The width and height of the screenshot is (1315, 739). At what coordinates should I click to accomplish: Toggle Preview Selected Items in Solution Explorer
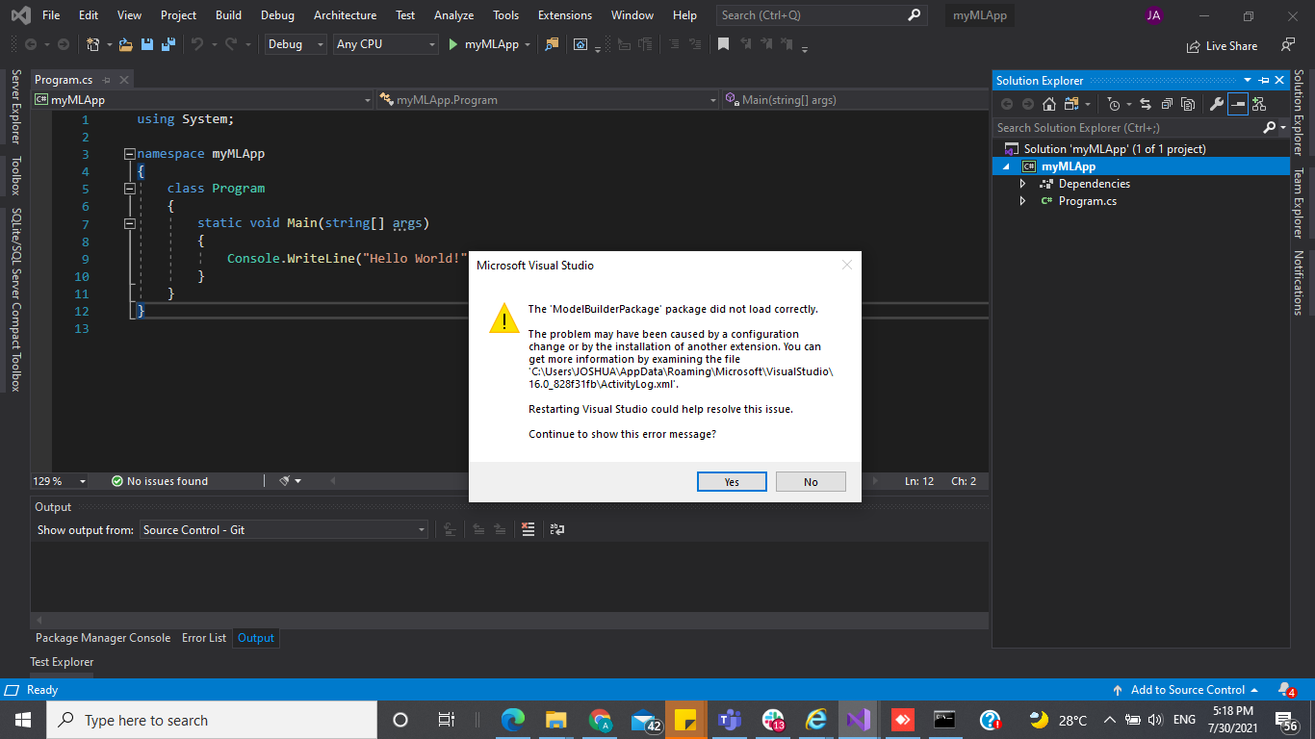pos(1238,103)
